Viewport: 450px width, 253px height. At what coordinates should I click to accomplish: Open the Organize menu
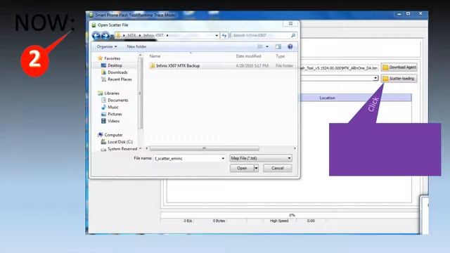107,46
